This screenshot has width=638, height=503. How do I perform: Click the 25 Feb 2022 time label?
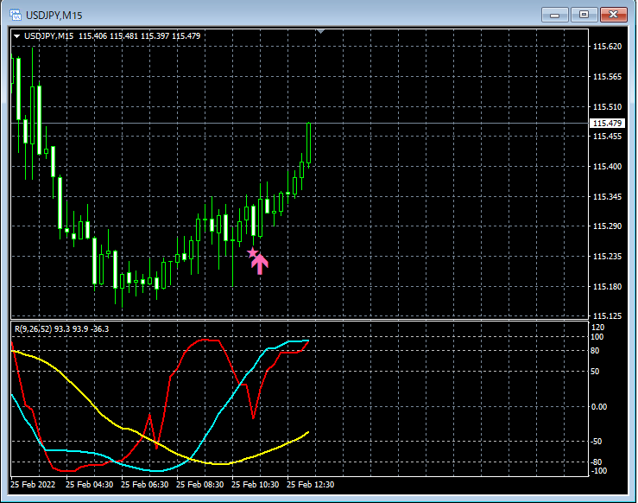(x=33, y=485)
